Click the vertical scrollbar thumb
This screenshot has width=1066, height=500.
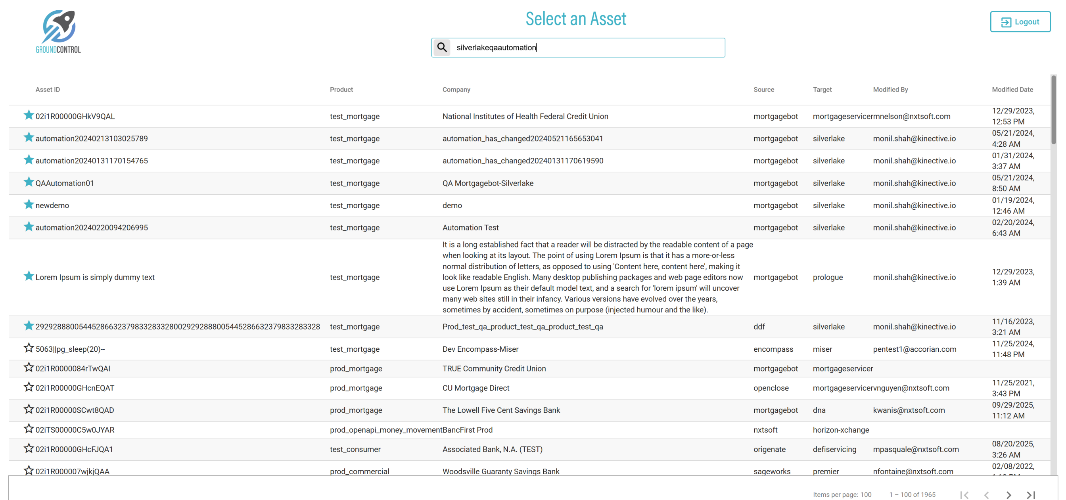1054,110
